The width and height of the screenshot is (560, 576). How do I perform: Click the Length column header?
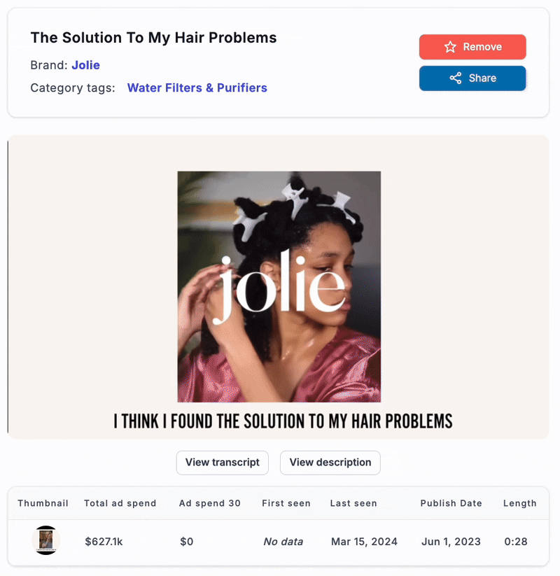coord(520,503)
